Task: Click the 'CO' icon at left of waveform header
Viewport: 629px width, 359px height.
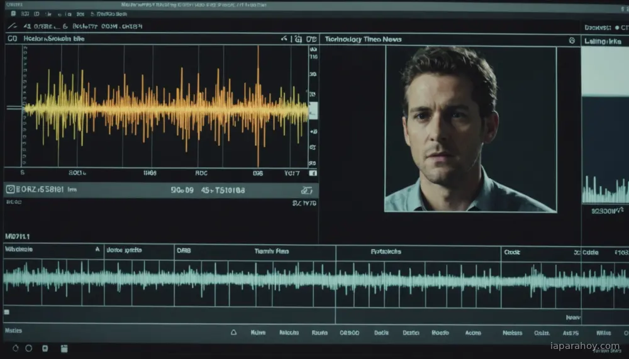Action: (13, 38)
